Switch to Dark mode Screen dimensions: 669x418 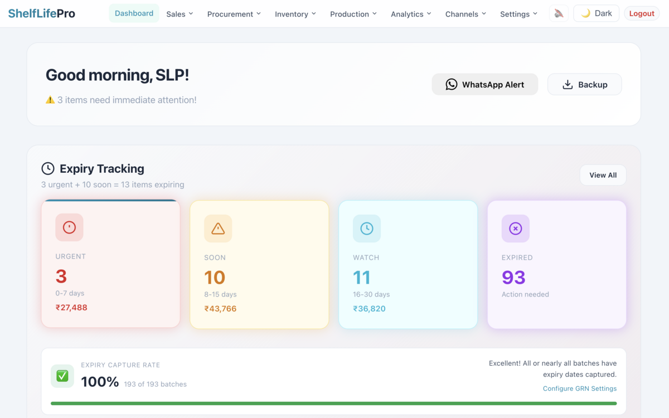tap(596, 13)
